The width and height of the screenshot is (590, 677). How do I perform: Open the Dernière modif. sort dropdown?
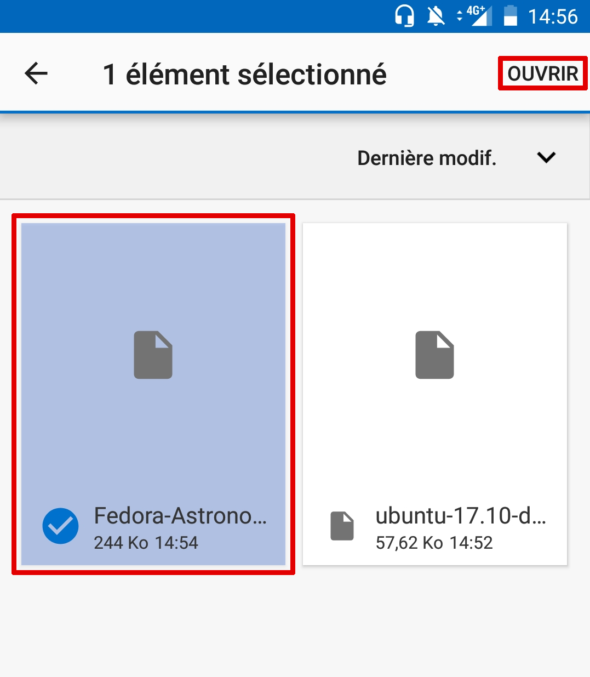click(x=427, y=158)
